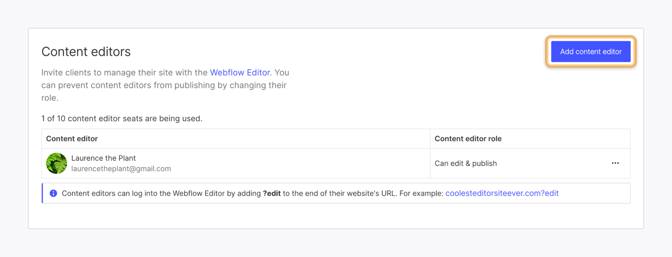Click the bold ?edit text in the notice
Screen dimensions: 672x257
point(273,193)
